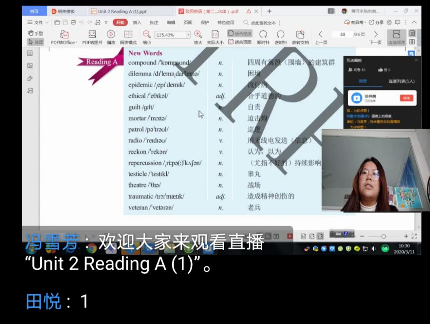Click the bottom zoom slider handle

[x=383, y=237]
